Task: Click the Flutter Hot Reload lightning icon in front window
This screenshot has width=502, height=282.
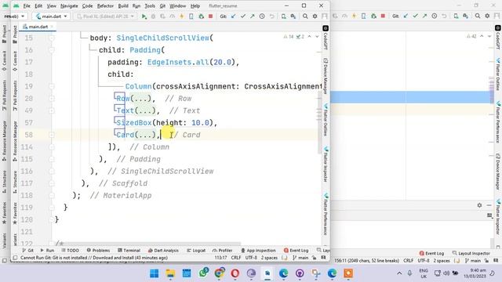Action: click(x=181, y=16)
